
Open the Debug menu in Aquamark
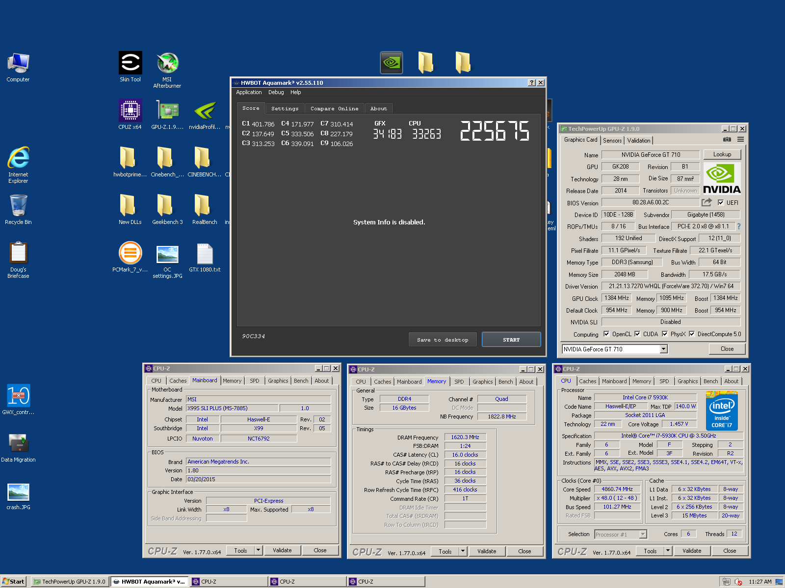tap(276, 92)
